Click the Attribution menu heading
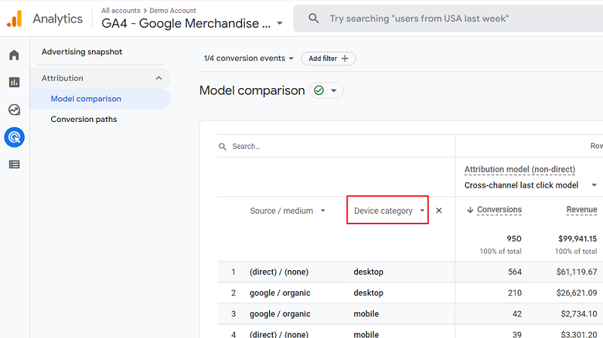The width and height of the screenshot is (603, 338). pyautogui.click(x=63, y=78)
